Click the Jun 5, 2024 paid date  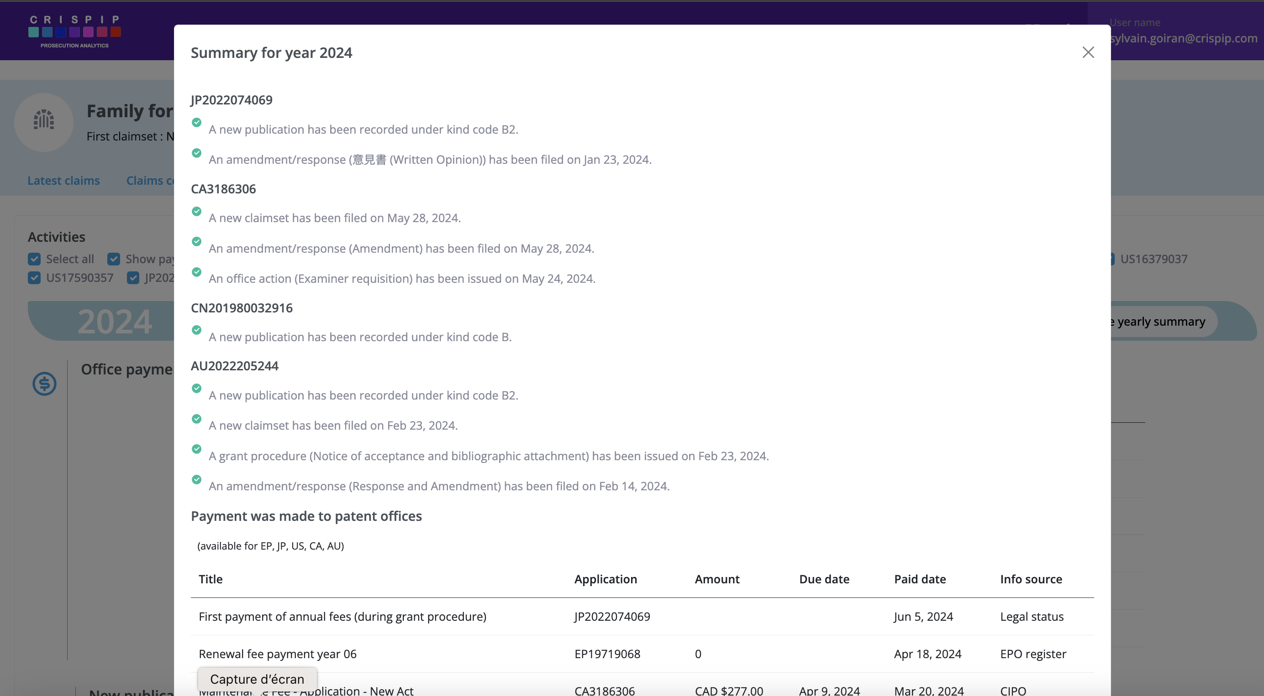[x=923, y=617]
